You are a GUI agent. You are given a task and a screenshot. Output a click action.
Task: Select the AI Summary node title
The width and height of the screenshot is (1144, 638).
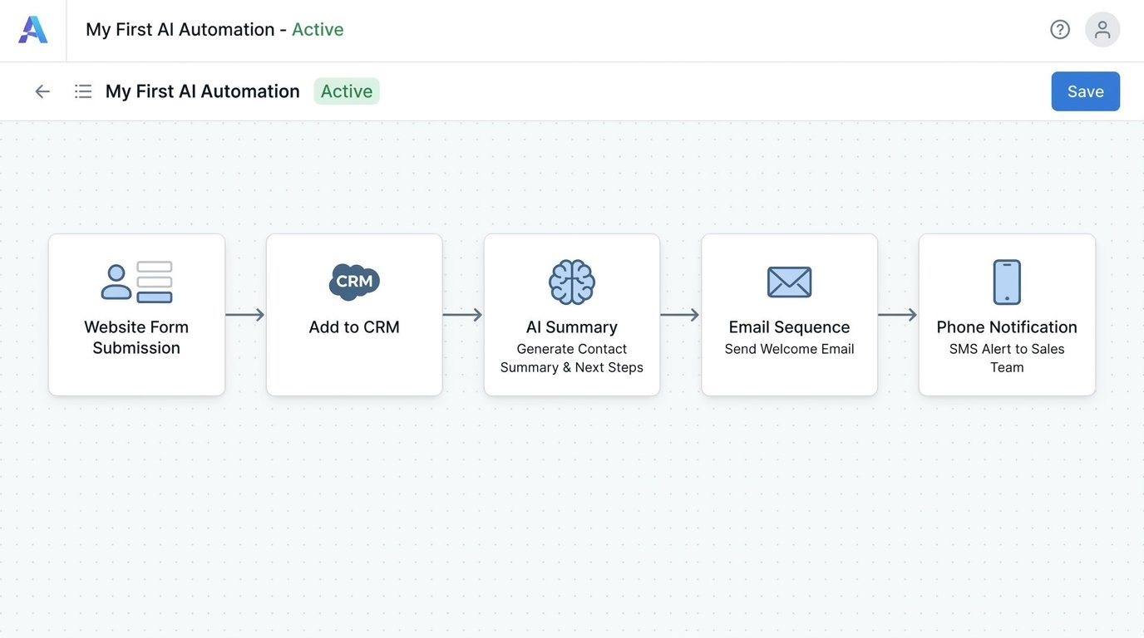[x=572, y=327]
